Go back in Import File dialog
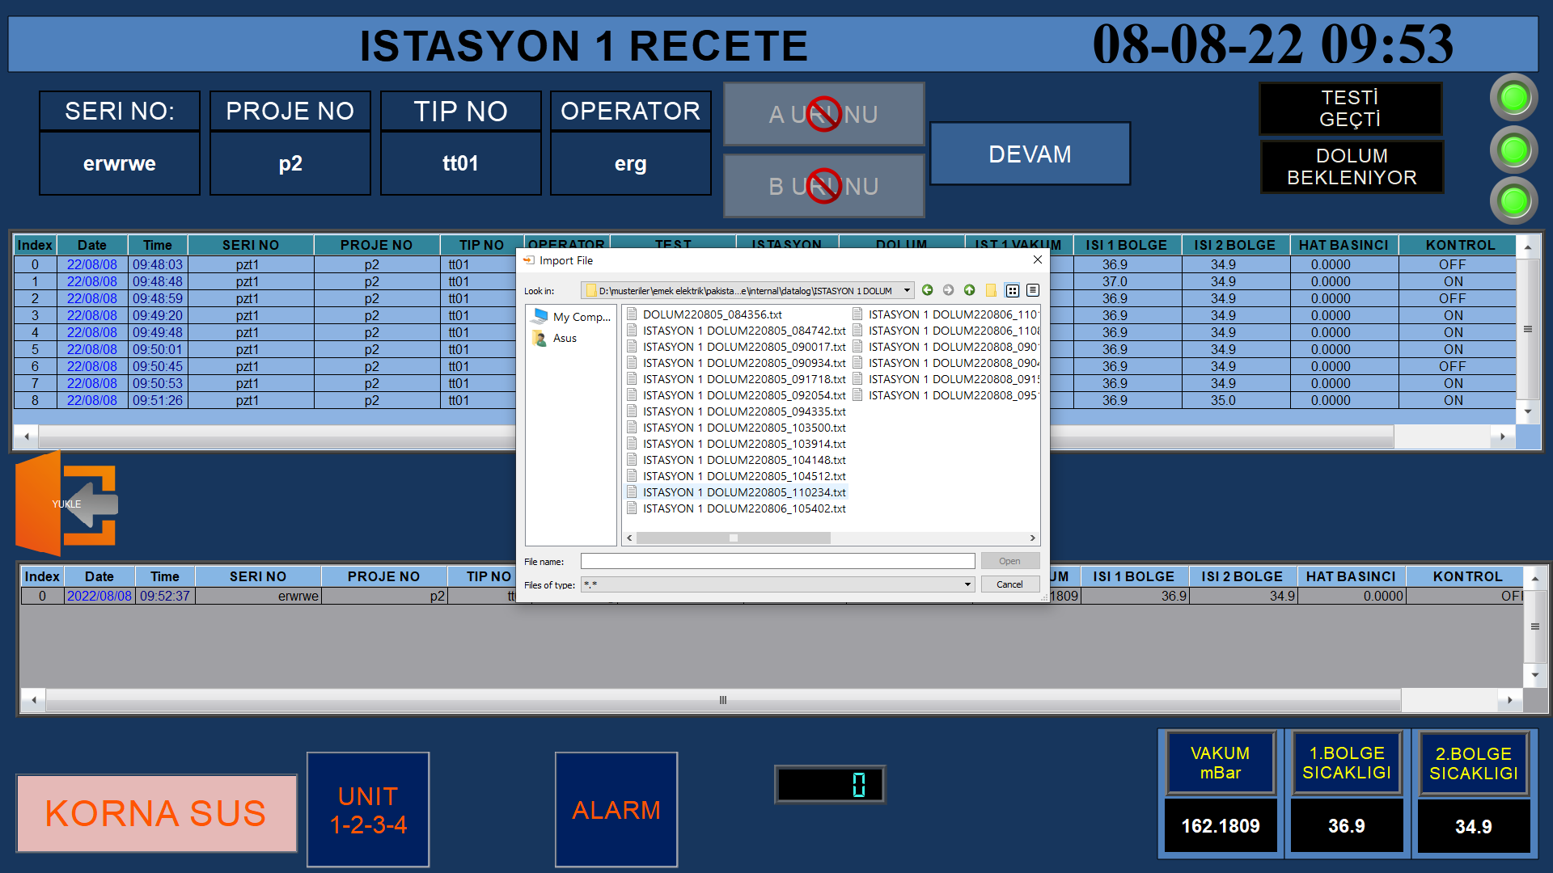The height and width of the screenshot is (873, 1553). (927, 290)
